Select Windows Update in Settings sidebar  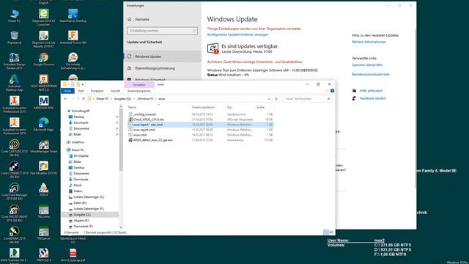click(x=163, y=56)
